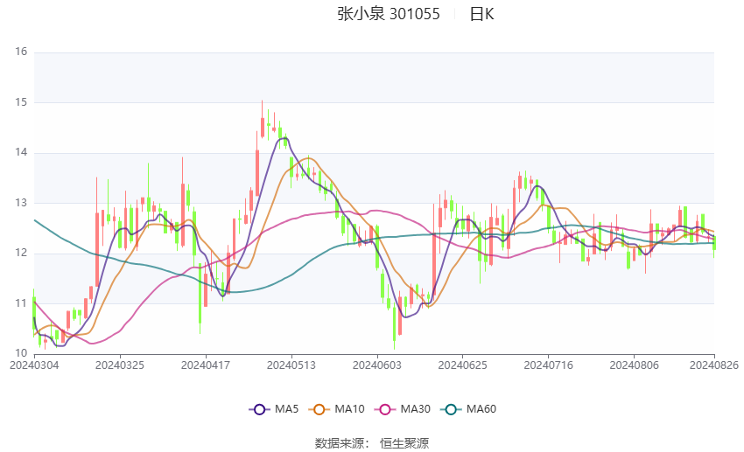The width and height of the screenshot is (744, 452).
Task: Click the data source text 恒生聚源
Action: [404, 443]
